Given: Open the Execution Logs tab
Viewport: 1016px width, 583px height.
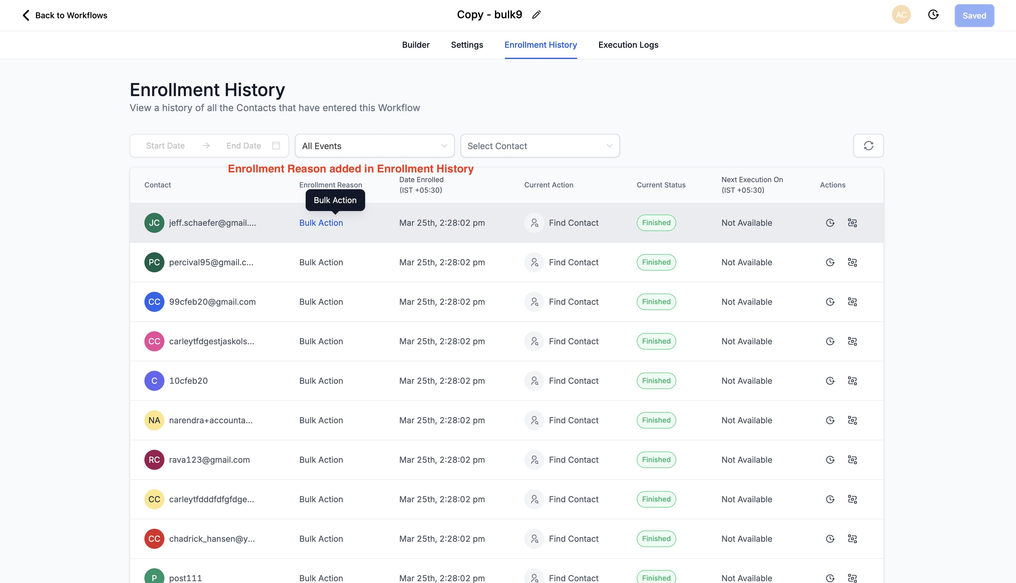Looking at the screenshot, I should 628,45.
